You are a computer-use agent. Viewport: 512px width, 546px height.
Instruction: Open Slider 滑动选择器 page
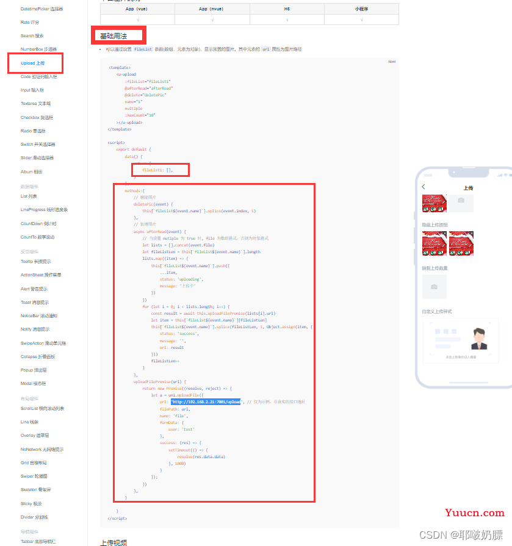tap(37, 158)
